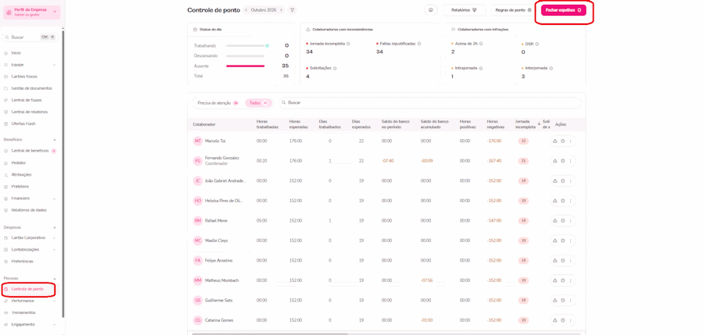Click info icon next to Faltas injustificadas
Image resolution: width=704 pixels, height=335 pixels.
(x=419, y=44)
